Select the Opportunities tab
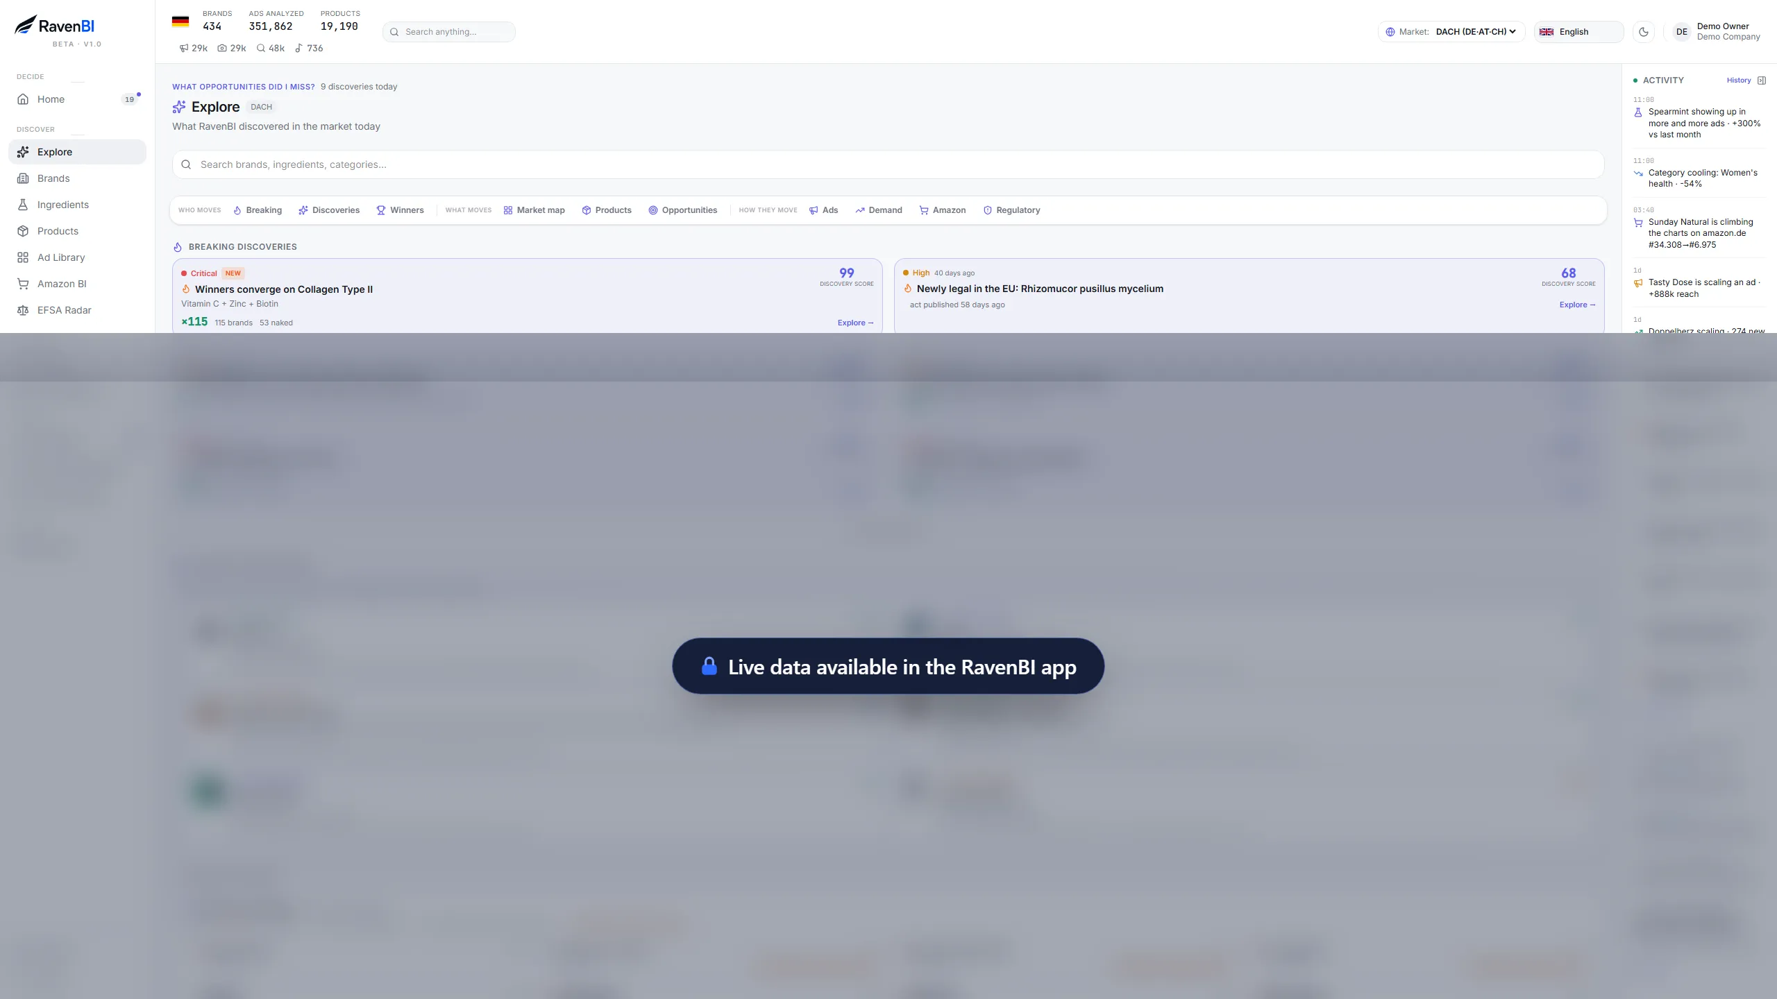 click(683, 210)
